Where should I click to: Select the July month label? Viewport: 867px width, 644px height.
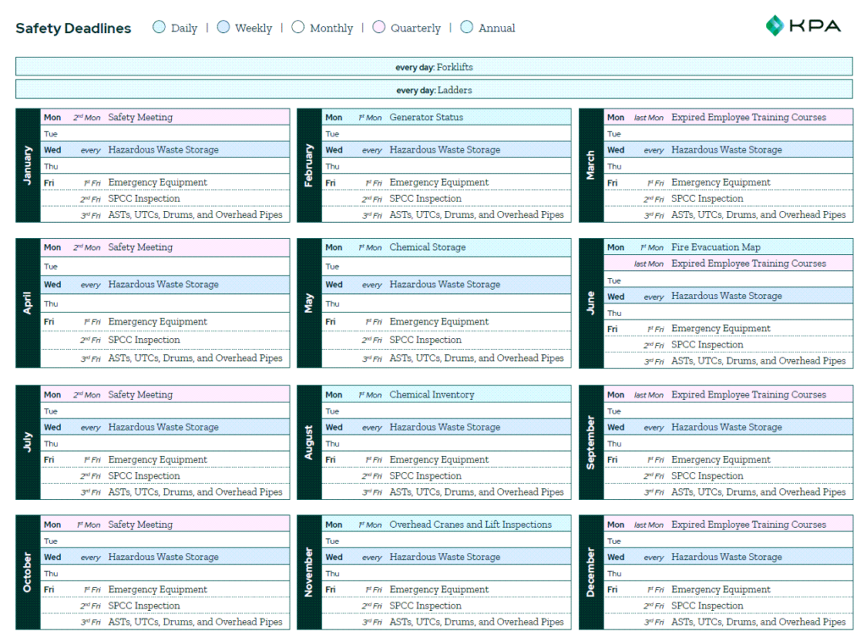[26, 442]
